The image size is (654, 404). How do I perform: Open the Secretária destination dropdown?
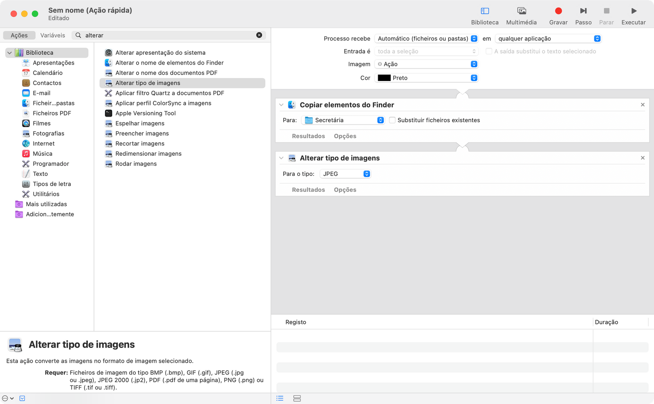[344, 120]
